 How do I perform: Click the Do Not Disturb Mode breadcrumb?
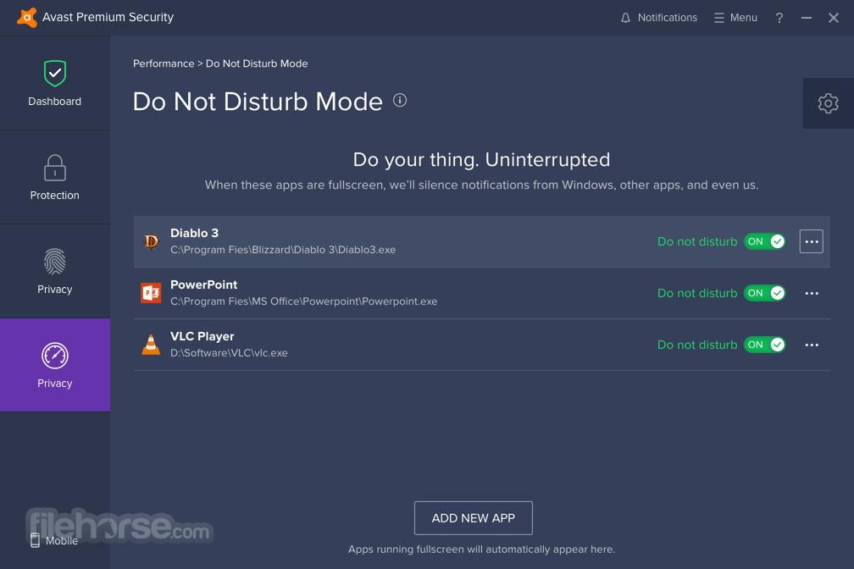(257, 64)
